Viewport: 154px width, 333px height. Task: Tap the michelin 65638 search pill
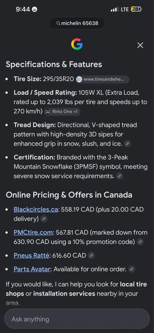pyautogui.click(x=77, y=23)
